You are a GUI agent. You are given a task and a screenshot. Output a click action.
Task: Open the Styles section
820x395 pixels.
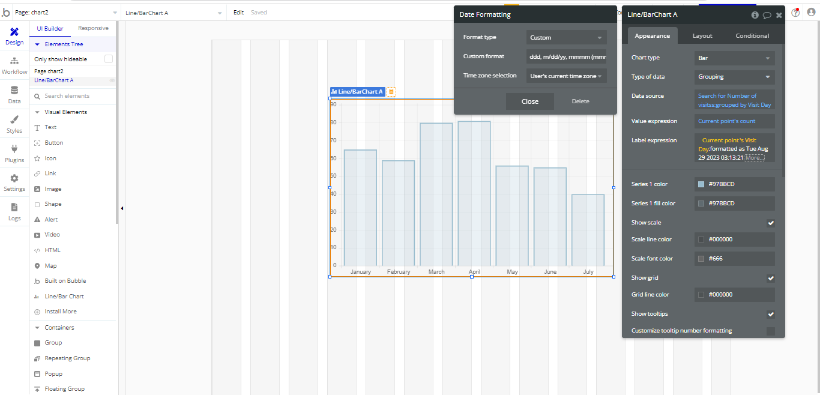coord(14,125)
